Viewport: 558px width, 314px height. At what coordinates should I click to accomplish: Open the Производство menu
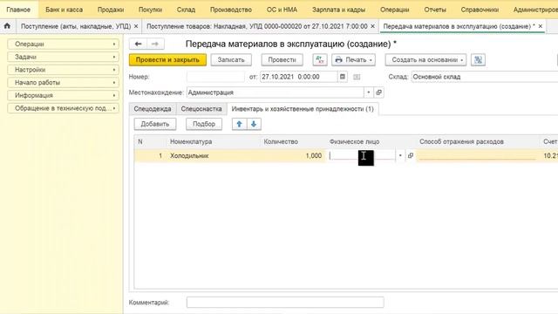click(x=231, y=10)
